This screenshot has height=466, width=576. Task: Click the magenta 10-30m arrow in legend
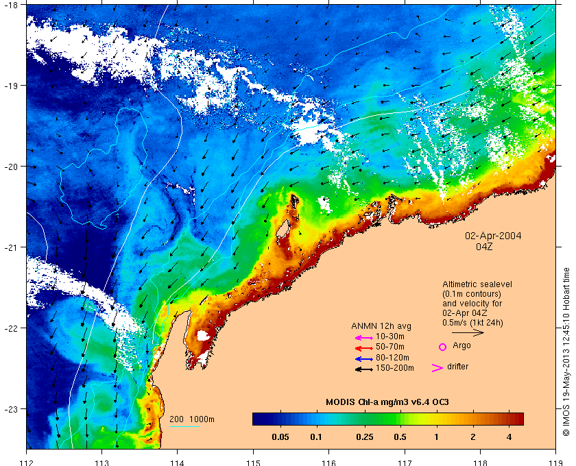pyautogui.click(x=364, y=338)
